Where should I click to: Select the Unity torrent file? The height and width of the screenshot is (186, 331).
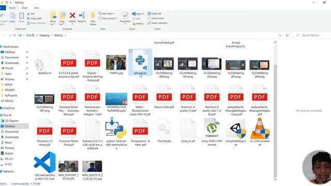pyautogui.click(x=212, y=132)
